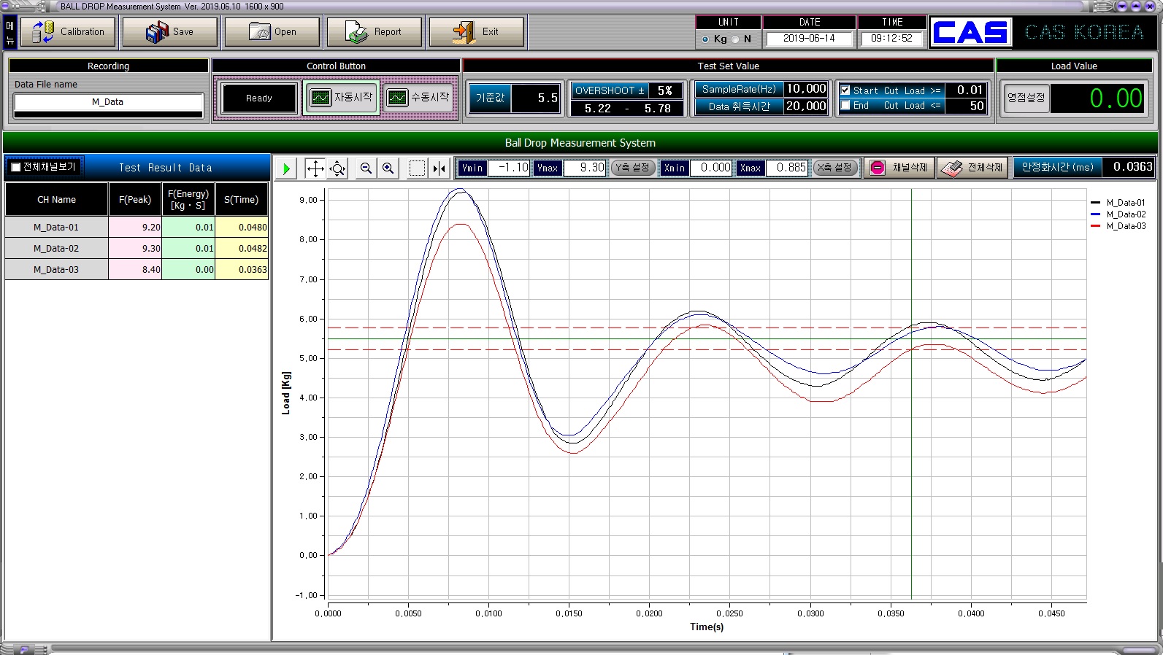Click the cursor marker toggle icon
This screenshot has width=1163, height=655.
pyautogui.click(x=439, y=169)
